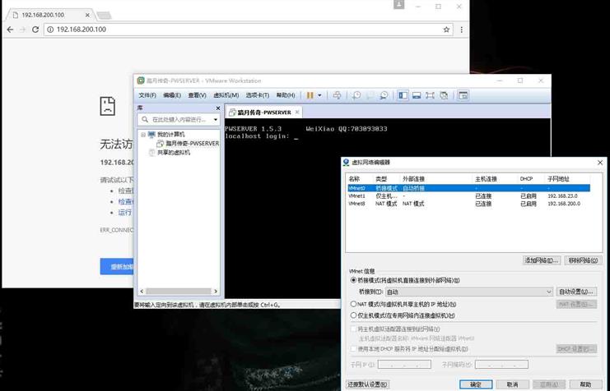Click the library scrollbar right arrow
Viewport: 610px width, 391px height.
click(216, 292)
